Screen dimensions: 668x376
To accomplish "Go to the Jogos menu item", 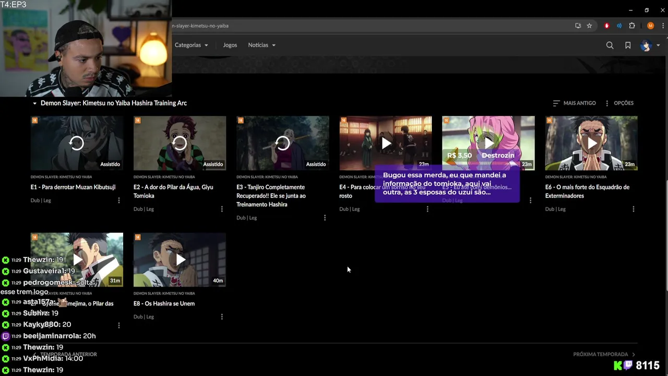I will [x=230, y=45].
